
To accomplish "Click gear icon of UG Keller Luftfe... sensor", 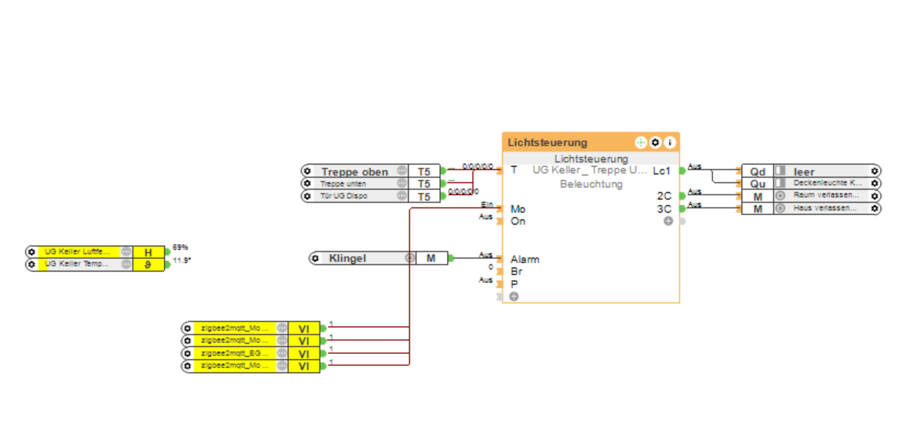I will coord(31,252).
